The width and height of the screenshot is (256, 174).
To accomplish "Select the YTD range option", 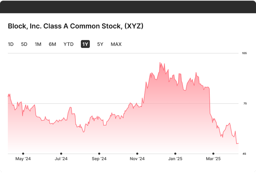I will point(68,44).
